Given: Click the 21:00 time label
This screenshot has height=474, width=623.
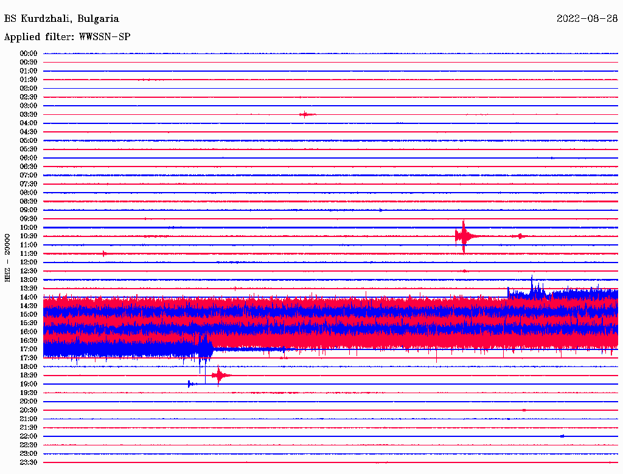Looking at the screenshot, I should coord(29,419).
